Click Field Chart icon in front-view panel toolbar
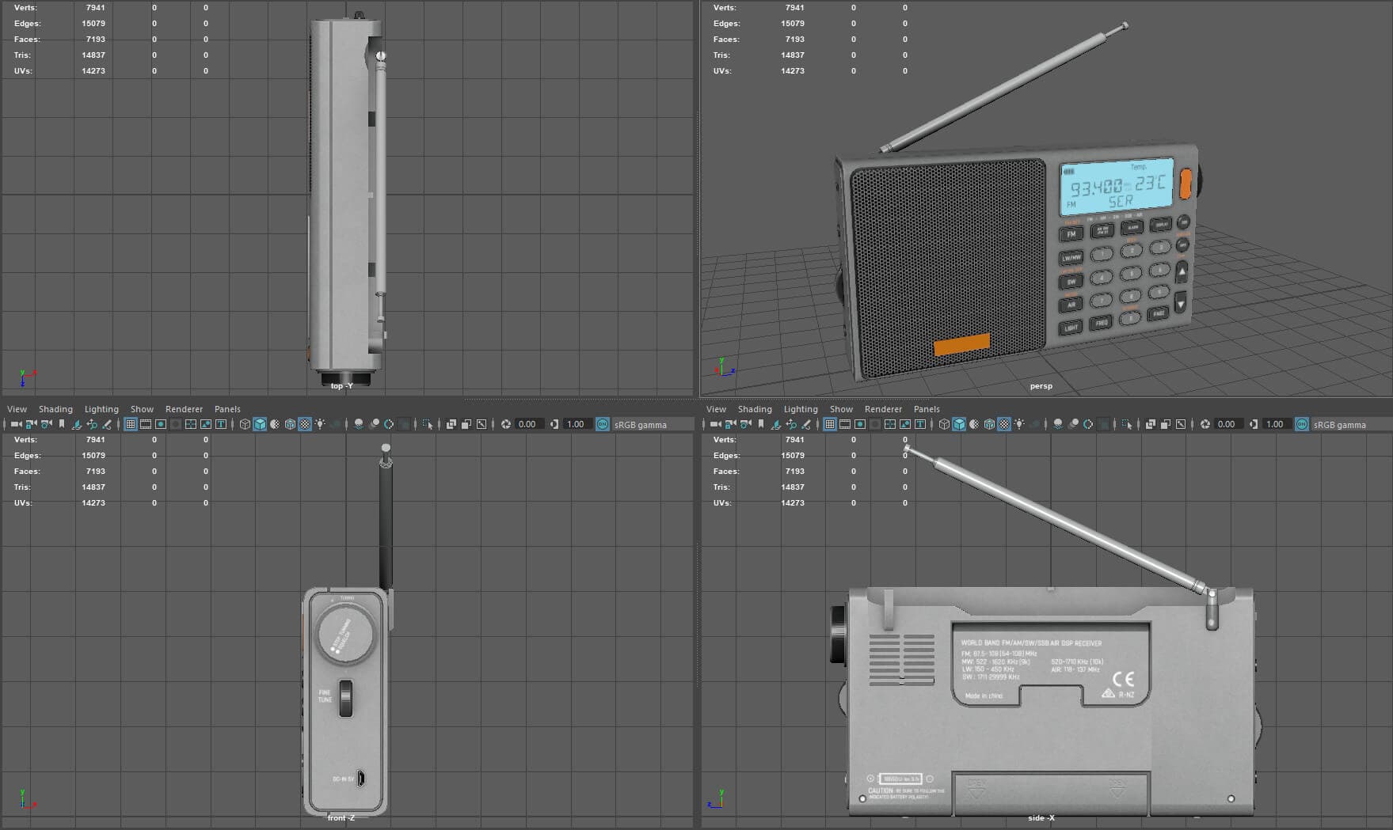Viewport: 1393px width, 830px height. [x=191, y=424]
